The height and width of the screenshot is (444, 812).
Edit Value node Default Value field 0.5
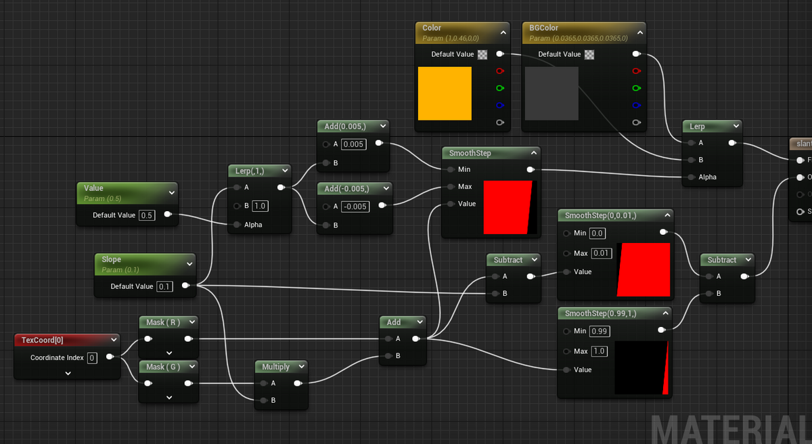[x=147, y=215]
